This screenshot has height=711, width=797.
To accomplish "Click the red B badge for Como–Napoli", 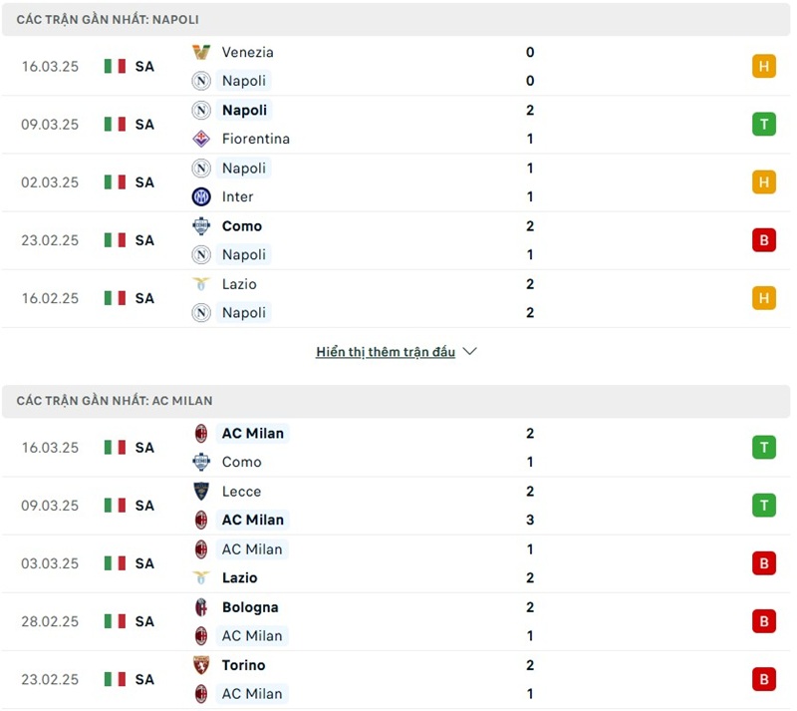I will [x=764, y=240].
